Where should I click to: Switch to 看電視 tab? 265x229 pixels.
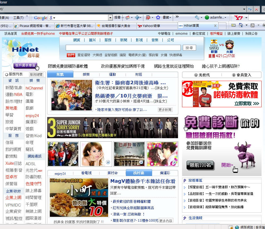(x=86, y=173)
